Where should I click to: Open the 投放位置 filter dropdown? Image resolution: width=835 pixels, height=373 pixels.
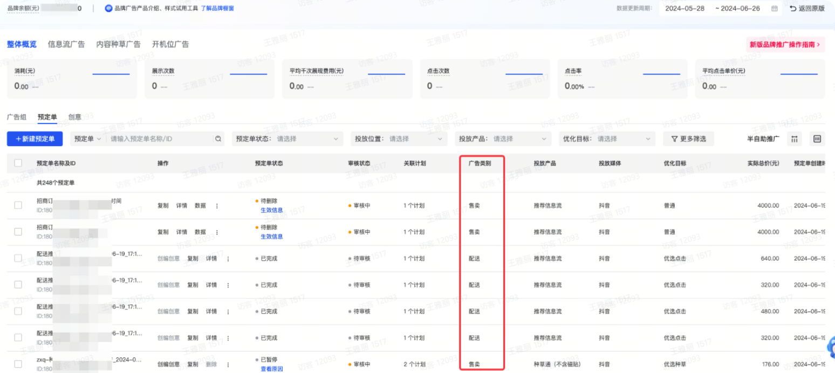click(399, 139)
